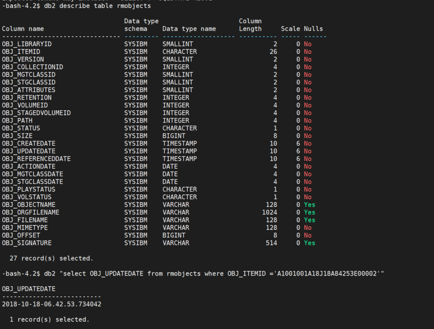Select OBJ_RETENTION text

pos(27,98)
